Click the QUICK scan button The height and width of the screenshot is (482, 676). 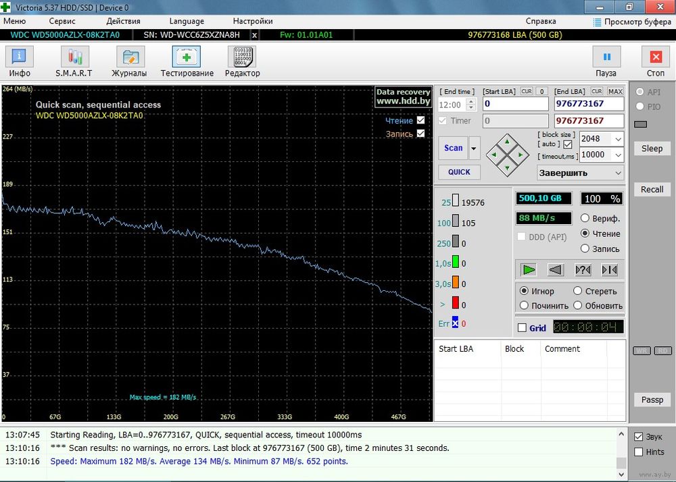pos(459,172)
